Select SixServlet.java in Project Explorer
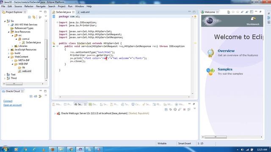The height and width of the screenshot is (152, 271). (31, 42)
